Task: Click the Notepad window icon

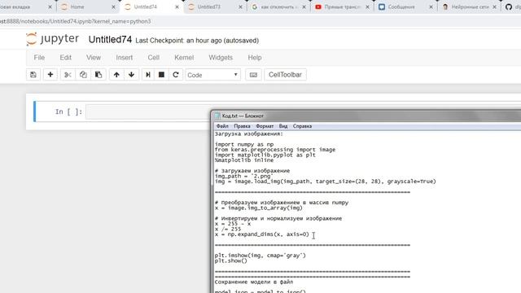Action: click(x=217, y=116)
